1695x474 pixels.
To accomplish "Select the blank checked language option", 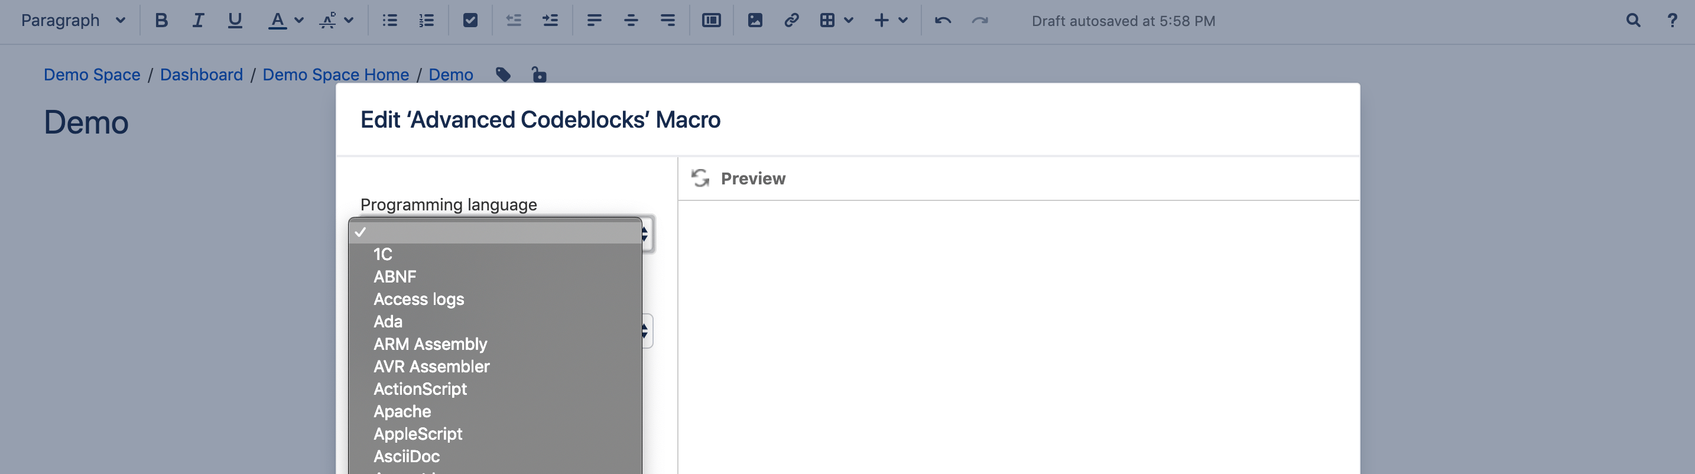I will (495, 232).
